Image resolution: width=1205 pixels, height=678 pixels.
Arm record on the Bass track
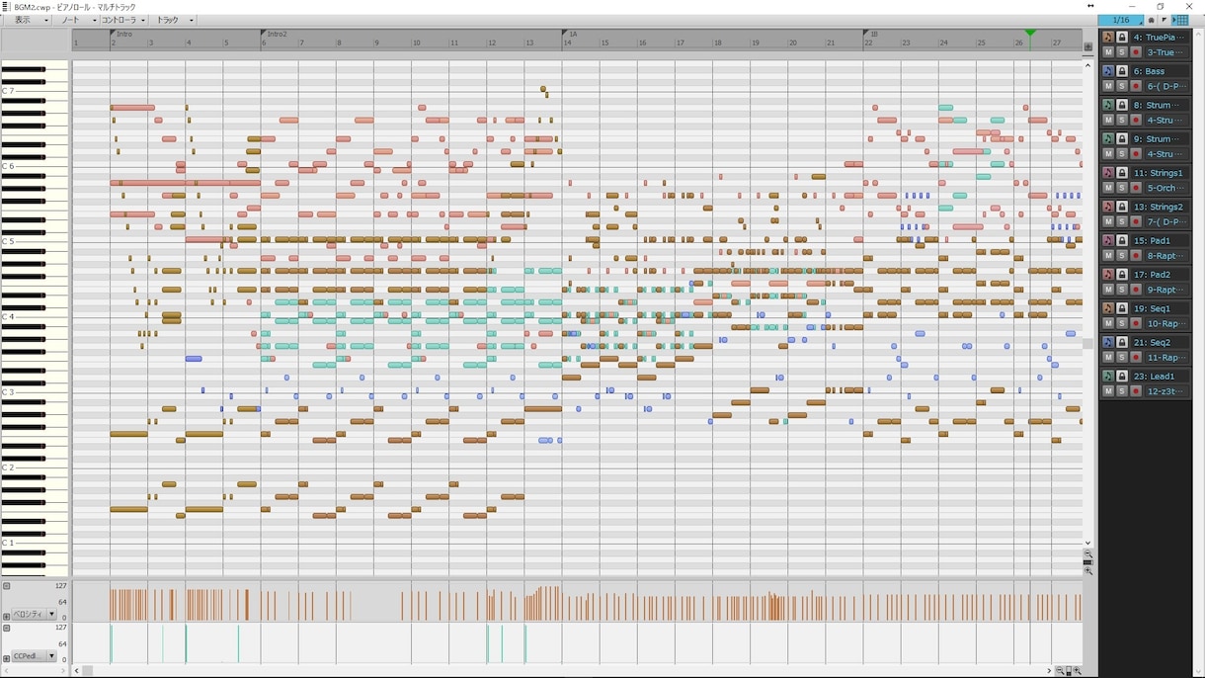pos(1136,86)
